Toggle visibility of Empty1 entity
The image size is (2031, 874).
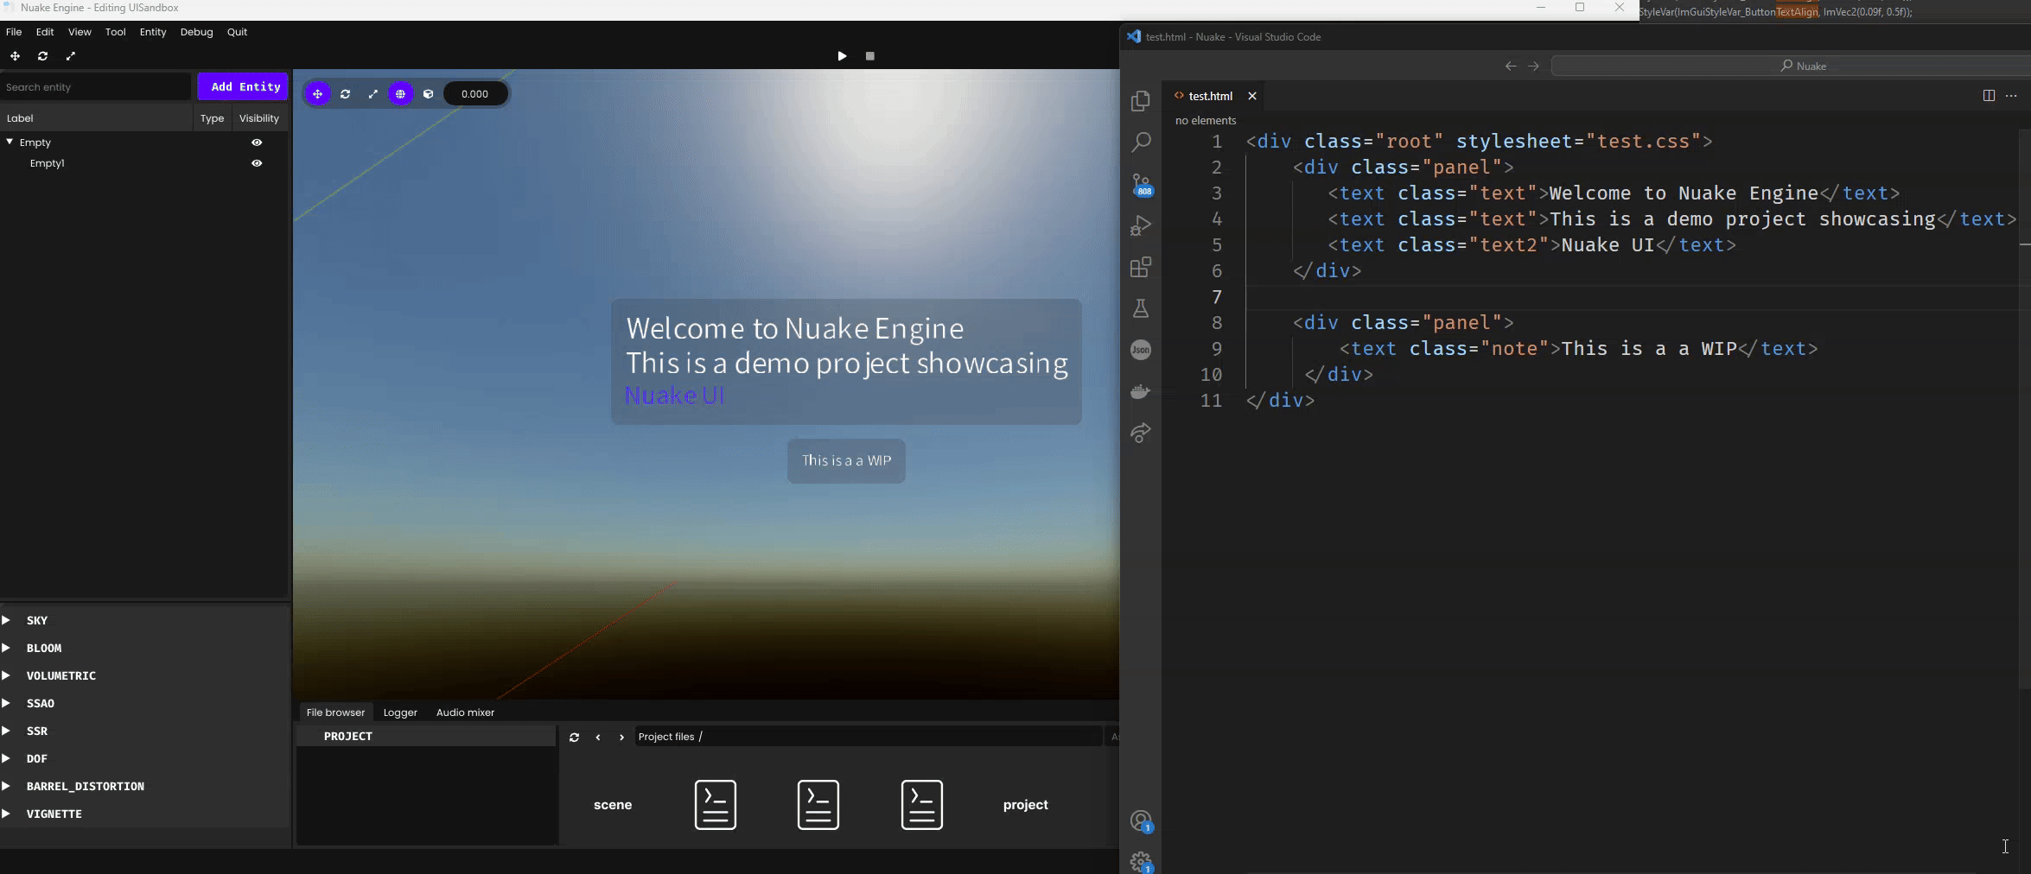tap(257, 163)
